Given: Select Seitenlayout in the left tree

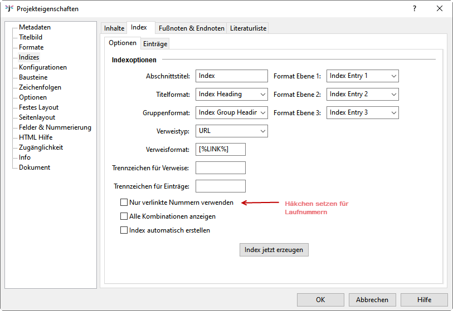Looking at the screenshot, I should coord(37,117).
